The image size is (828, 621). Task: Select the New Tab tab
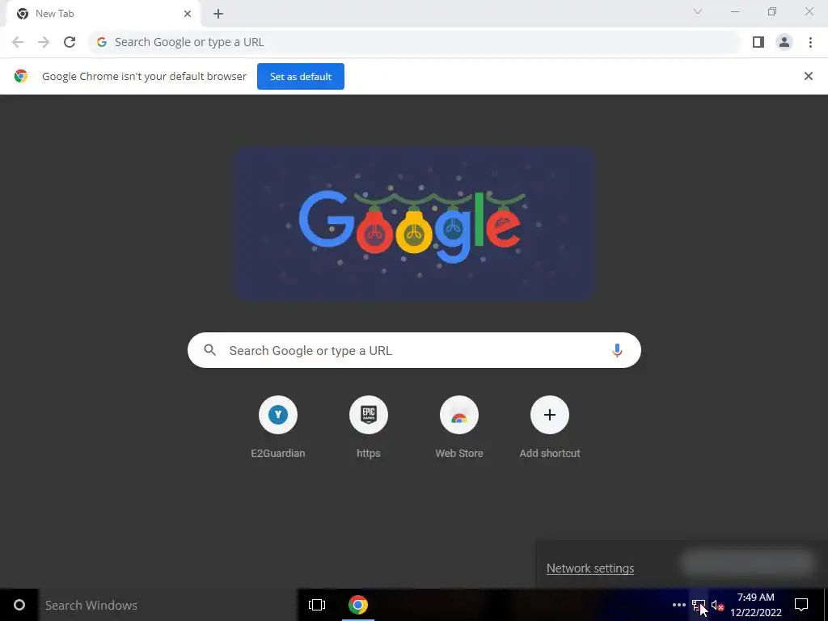tap(103, 14)
